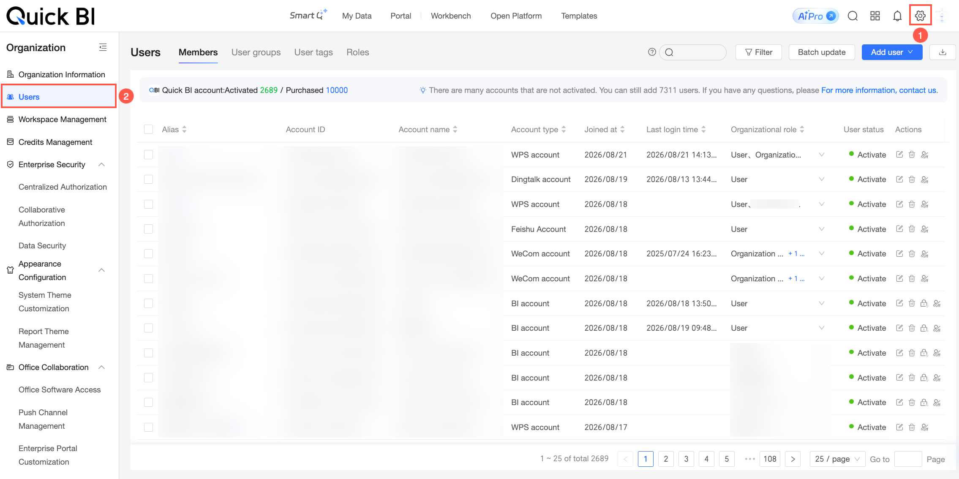This screenshot has width=959, height=479.
Task: Delete the WPS account joined 2026/08/21
Action: point(912,155)
